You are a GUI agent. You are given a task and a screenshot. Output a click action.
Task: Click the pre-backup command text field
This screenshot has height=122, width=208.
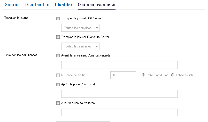119,65
